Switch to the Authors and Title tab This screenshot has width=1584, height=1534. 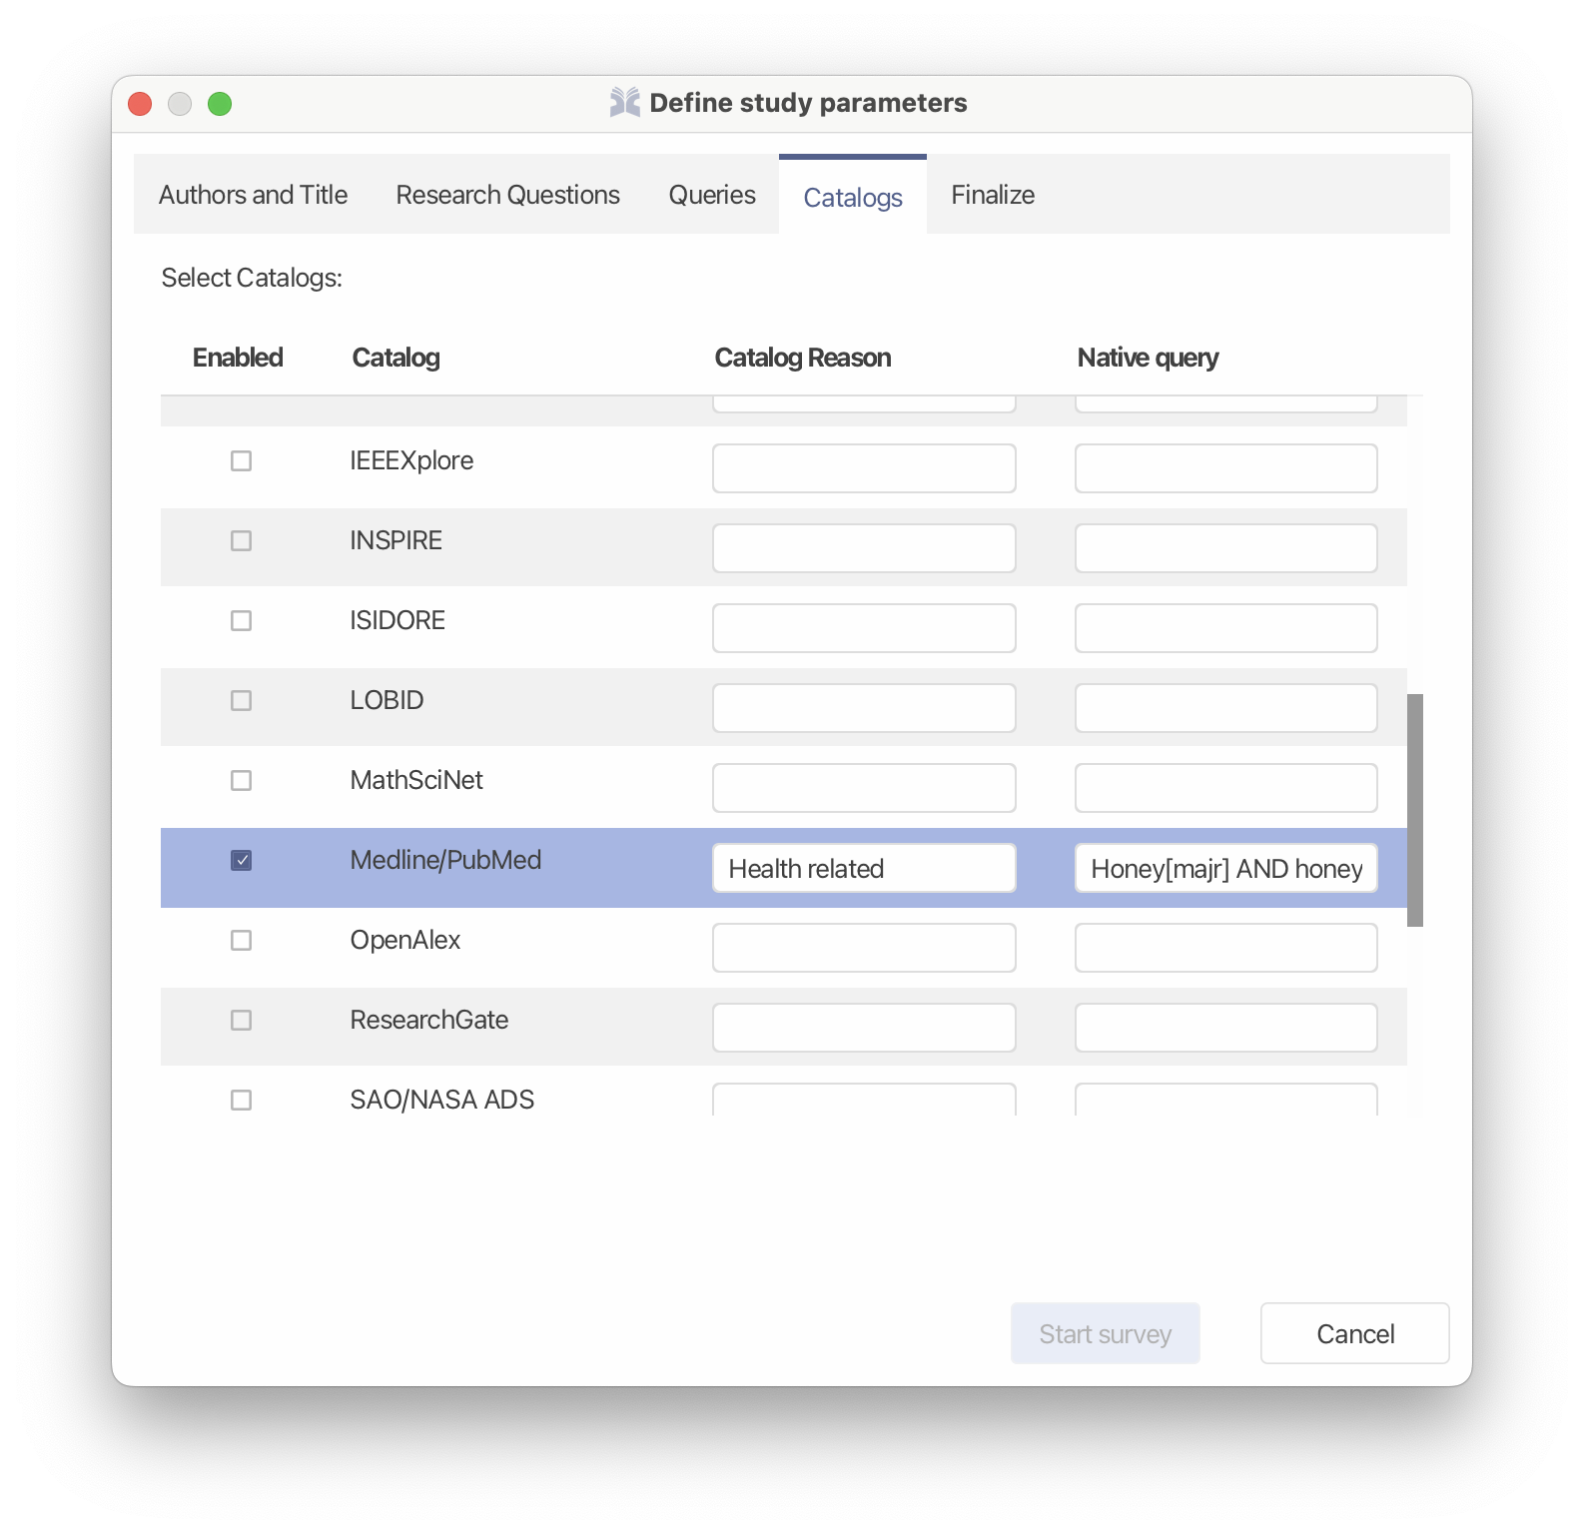tap(253, 195)
